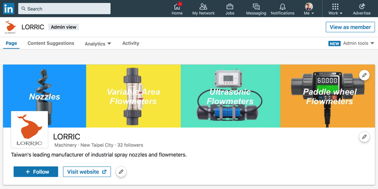Switch to the Activity tab
Image resolution: width=378 pixels, height=189 pixels.
131,43
